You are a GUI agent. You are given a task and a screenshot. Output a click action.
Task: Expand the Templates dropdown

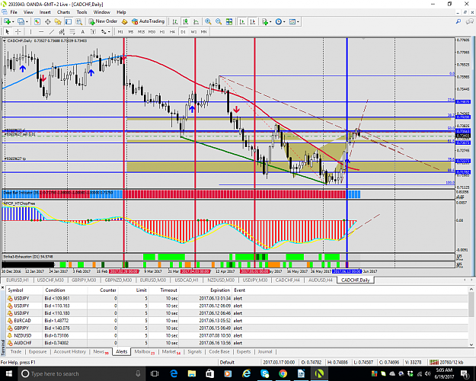pos(298,21)
